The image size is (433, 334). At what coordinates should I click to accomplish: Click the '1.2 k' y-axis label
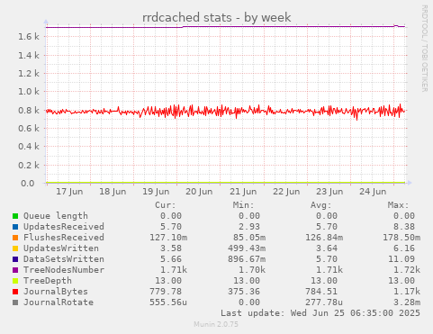[x=29, y=73]
